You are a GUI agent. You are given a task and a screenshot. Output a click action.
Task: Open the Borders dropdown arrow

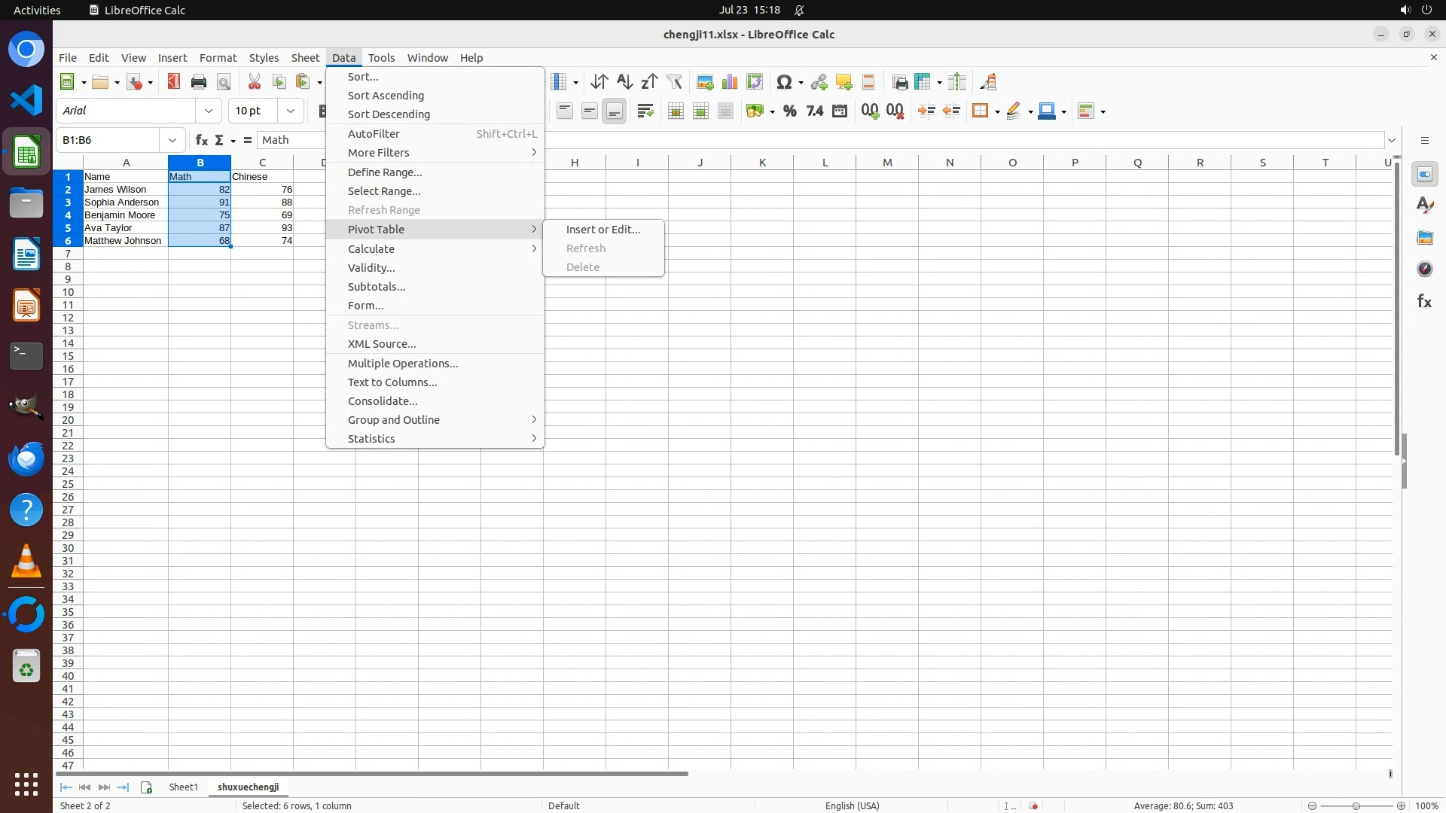tap(997, 111)
